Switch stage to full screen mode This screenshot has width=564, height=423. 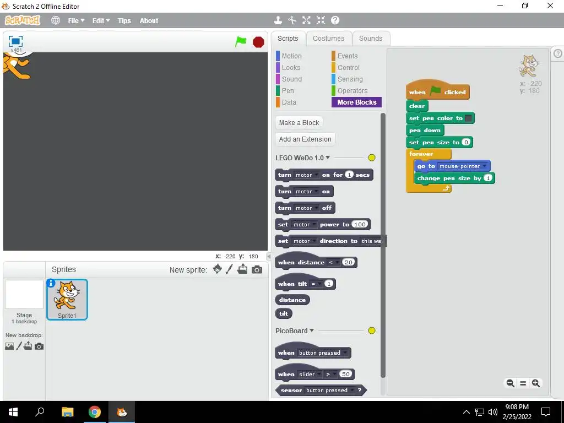point(15,41)
